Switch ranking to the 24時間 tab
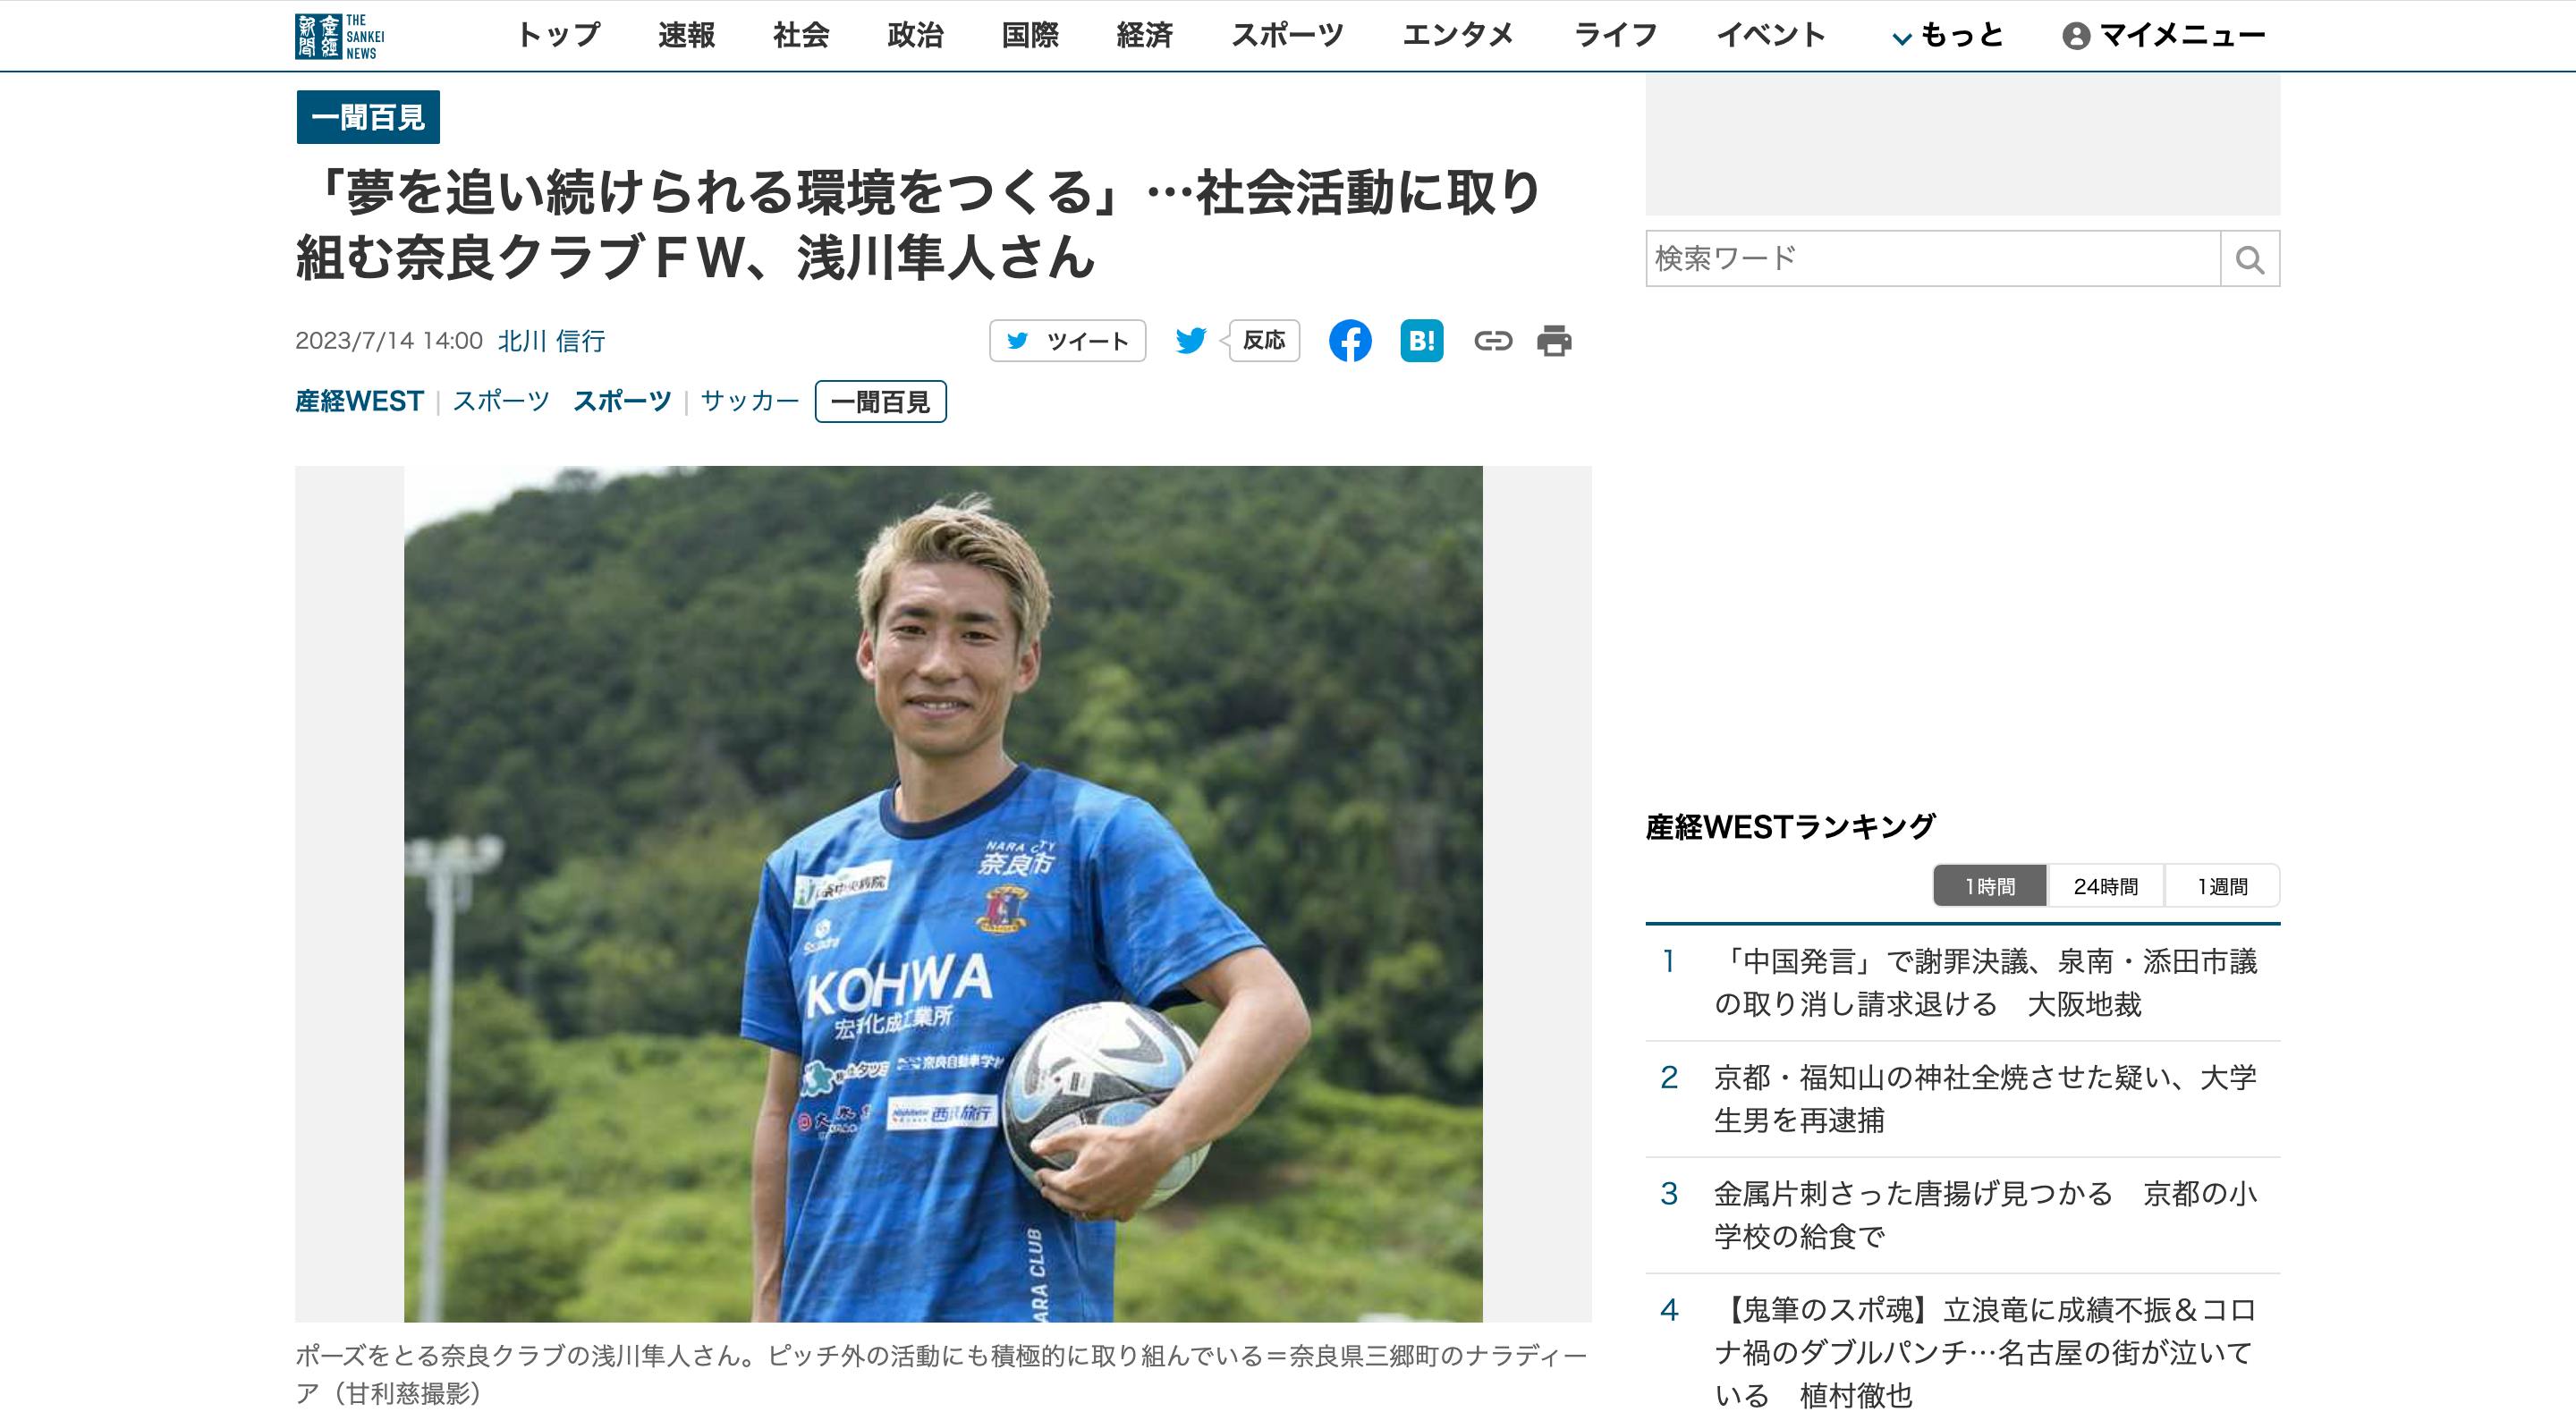 point(2106,886)
